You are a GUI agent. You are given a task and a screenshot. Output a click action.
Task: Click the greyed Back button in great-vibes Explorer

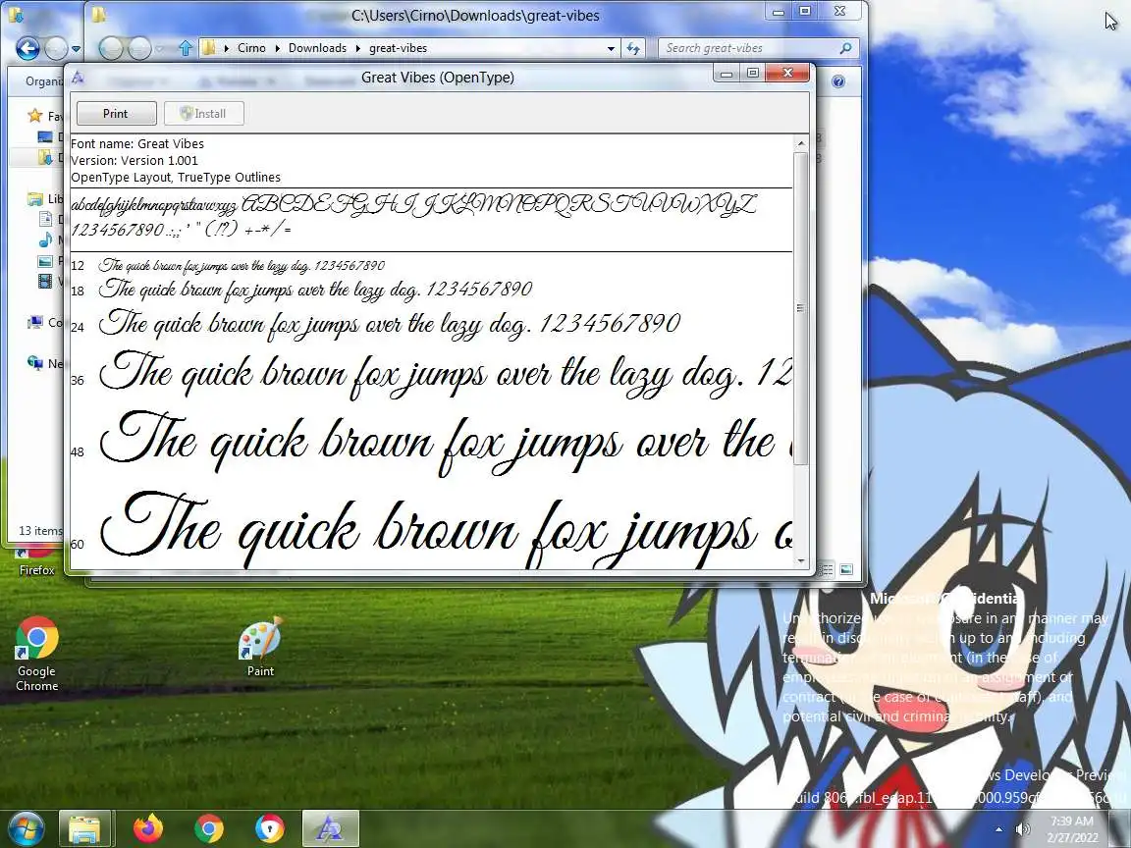(x=111, y=48)
